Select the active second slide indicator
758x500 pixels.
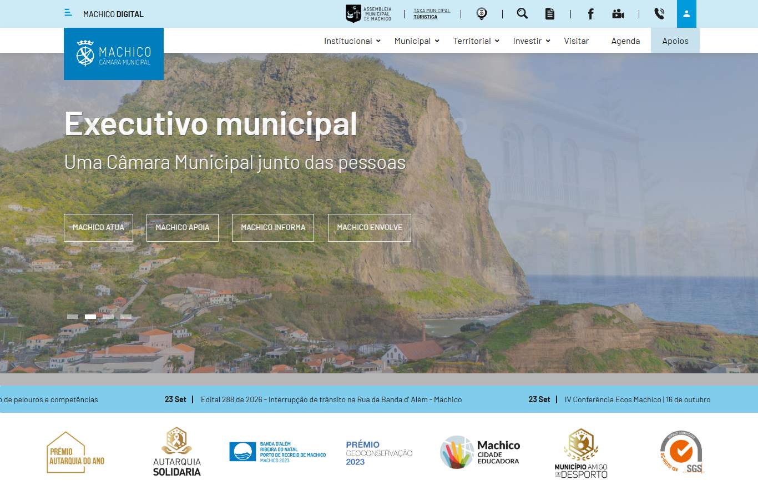point(90,317)
